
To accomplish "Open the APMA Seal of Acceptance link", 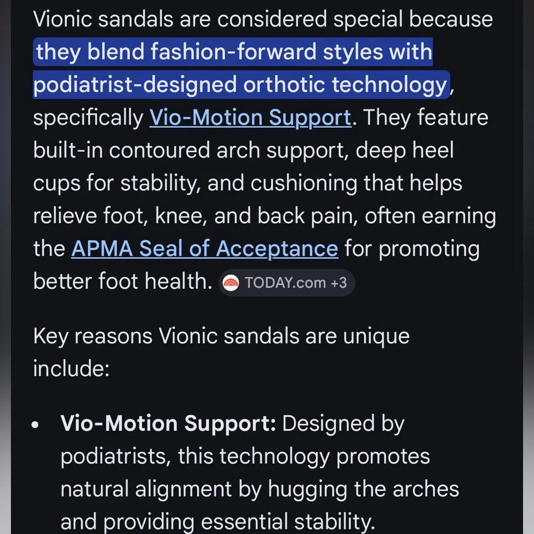I will pos(205,249).
